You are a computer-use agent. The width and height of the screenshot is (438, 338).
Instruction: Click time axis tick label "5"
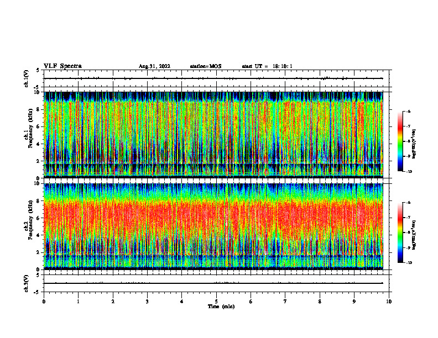(x=216, y=302)
